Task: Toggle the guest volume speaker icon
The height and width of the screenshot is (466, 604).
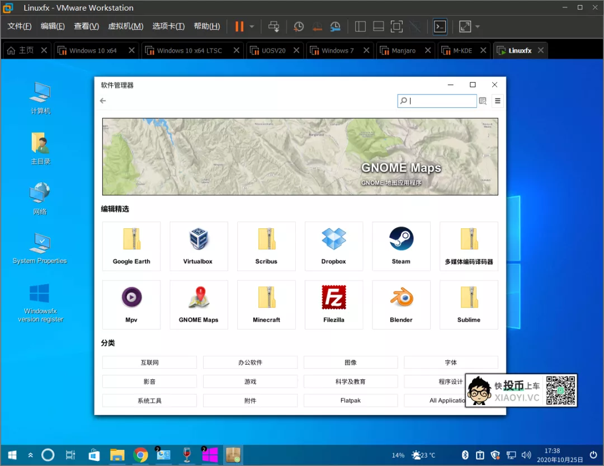Action: click(x=526, y=455)
